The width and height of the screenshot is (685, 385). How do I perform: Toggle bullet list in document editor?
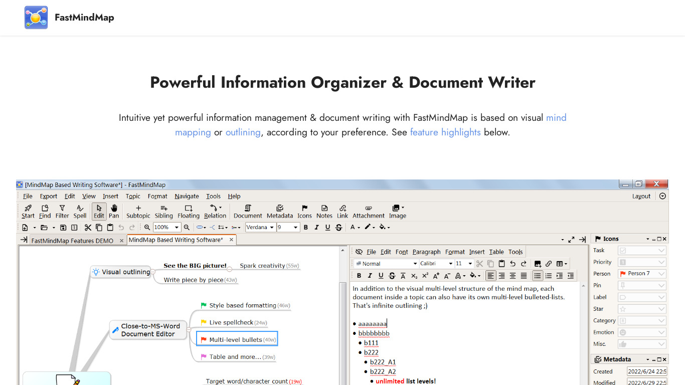537,276
